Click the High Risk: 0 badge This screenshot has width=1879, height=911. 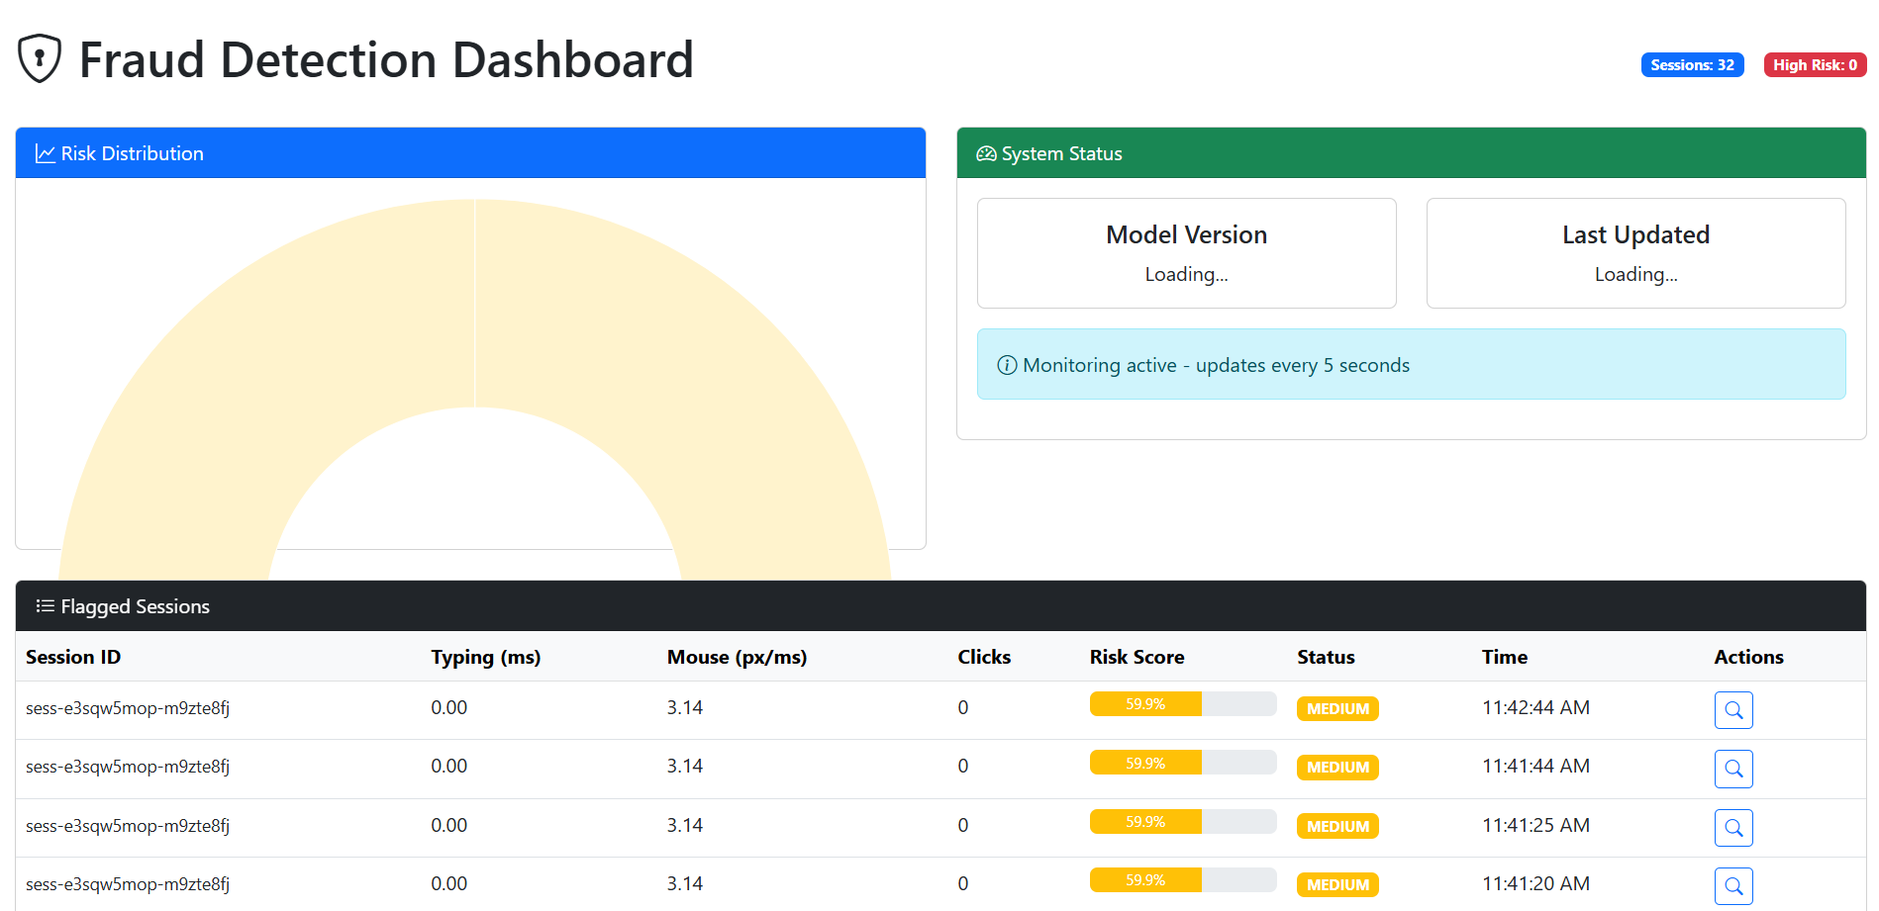coord(1815,65)
